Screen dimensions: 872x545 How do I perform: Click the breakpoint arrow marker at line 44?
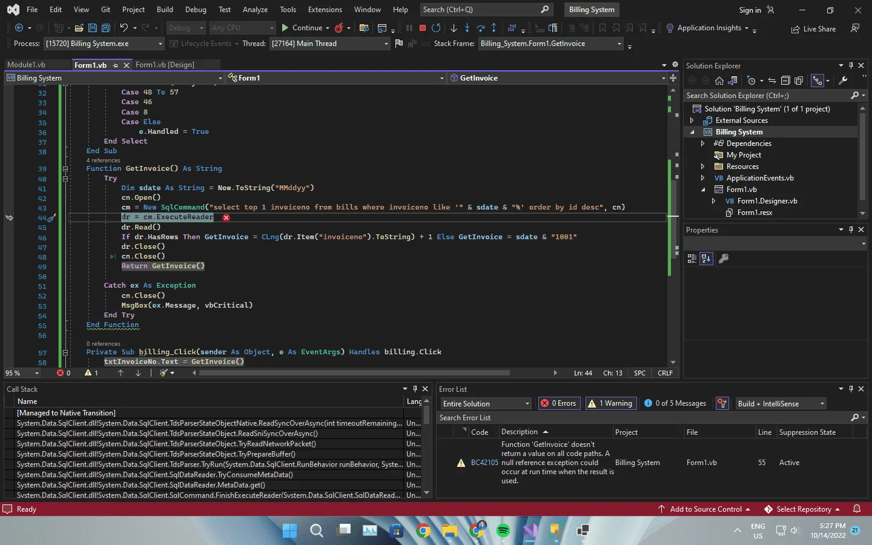pyautogui.click(x=9, y=217)
